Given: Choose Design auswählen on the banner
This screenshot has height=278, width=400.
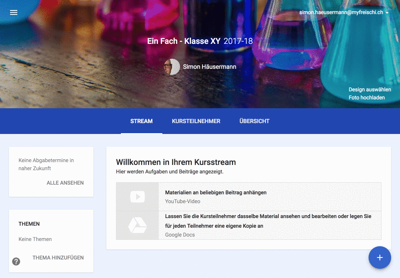Looking at the screenshot, I should click(x=369, y=90).
